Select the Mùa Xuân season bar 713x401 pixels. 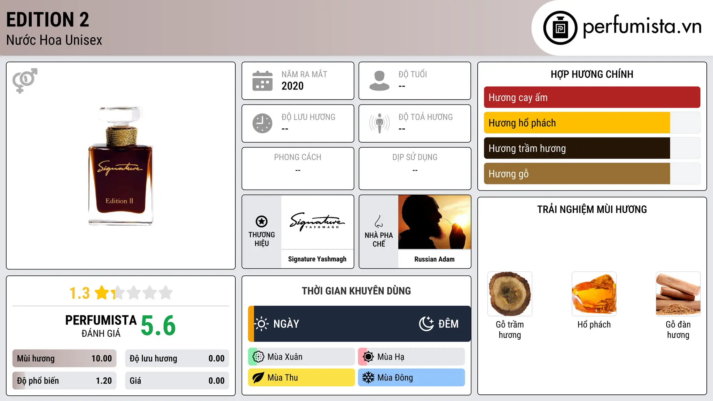pyautogui.click(x=301, y=357)
